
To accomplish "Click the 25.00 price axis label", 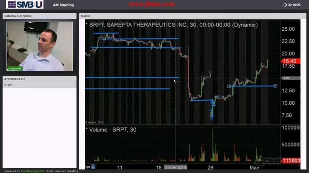I will tap(288, 29).
